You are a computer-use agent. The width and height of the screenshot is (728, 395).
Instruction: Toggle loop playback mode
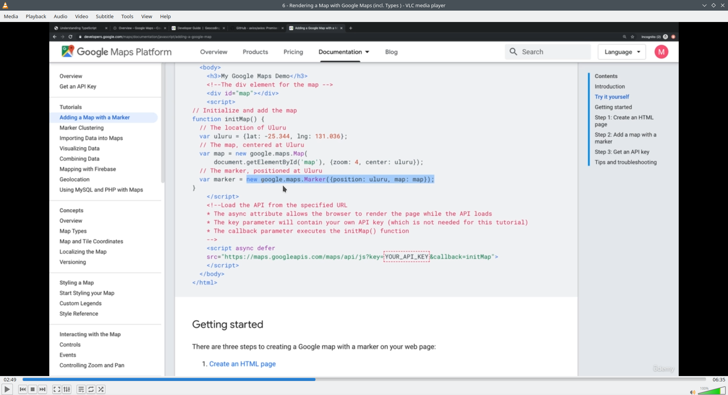(91, 389)
